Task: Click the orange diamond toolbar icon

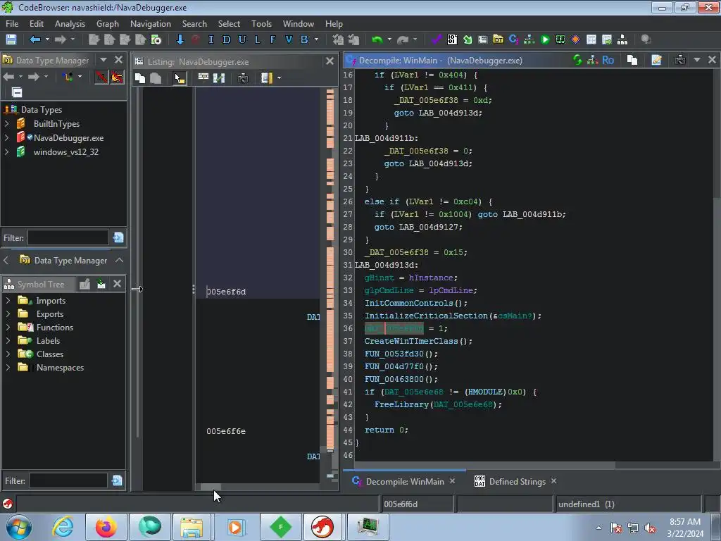Action: point(575,39)
